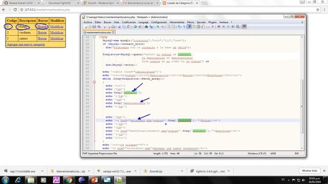Click the Stop macro recording icon
This screenshot has height=184, width=328.
coord(223,27)
